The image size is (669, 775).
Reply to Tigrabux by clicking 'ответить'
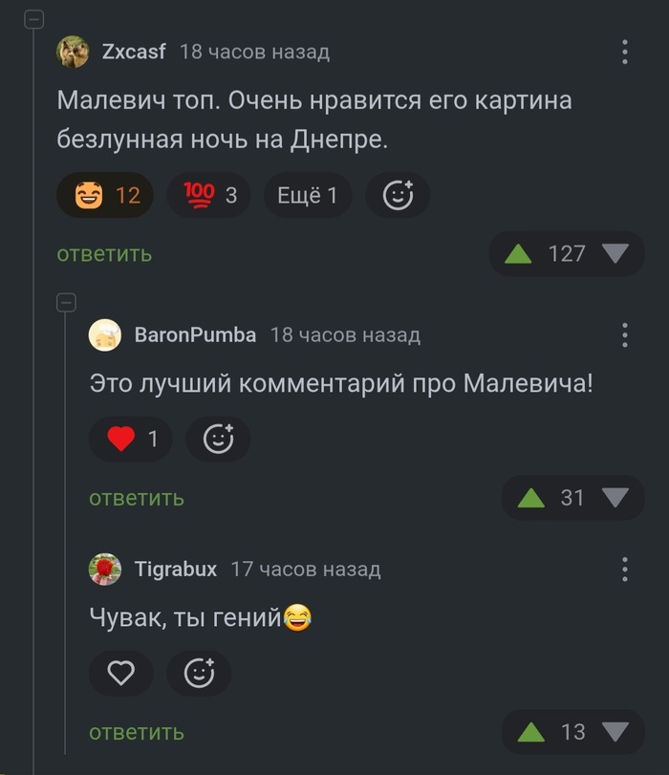pos(137,732)
